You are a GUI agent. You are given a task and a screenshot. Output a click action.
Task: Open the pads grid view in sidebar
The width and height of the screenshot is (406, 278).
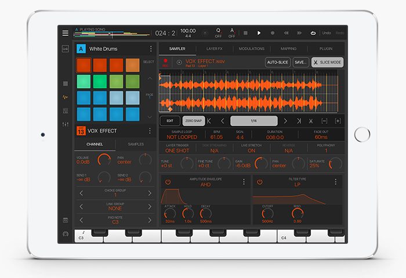click(x=66, y=83)
